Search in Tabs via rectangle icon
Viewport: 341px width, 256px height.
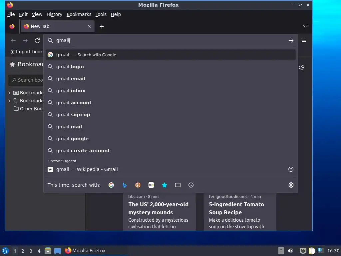[x=178, y=185]
